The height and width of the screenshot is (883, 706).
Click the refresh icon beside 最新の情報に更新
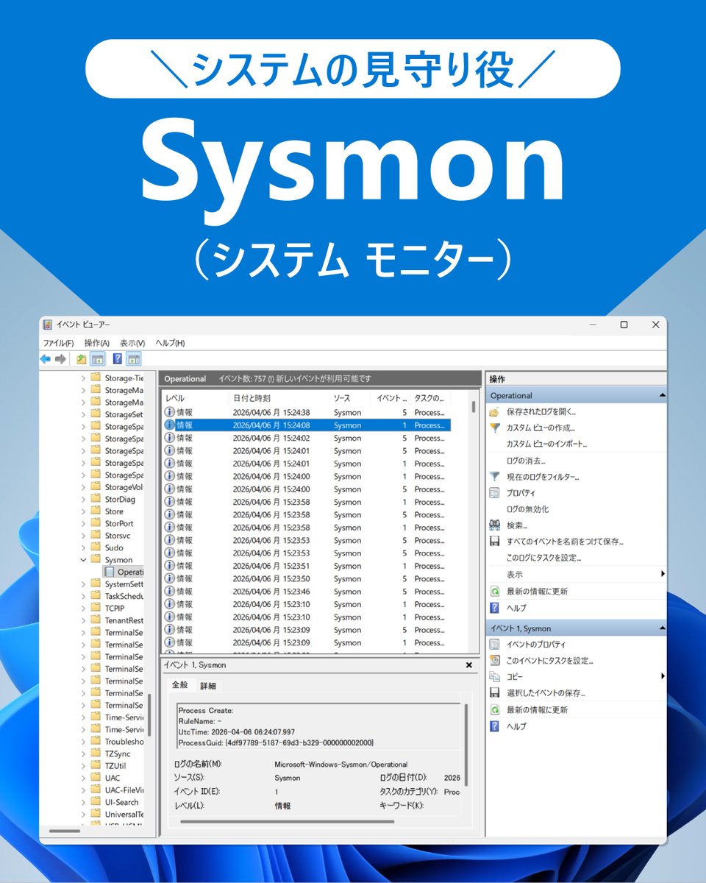pos(495,592)
